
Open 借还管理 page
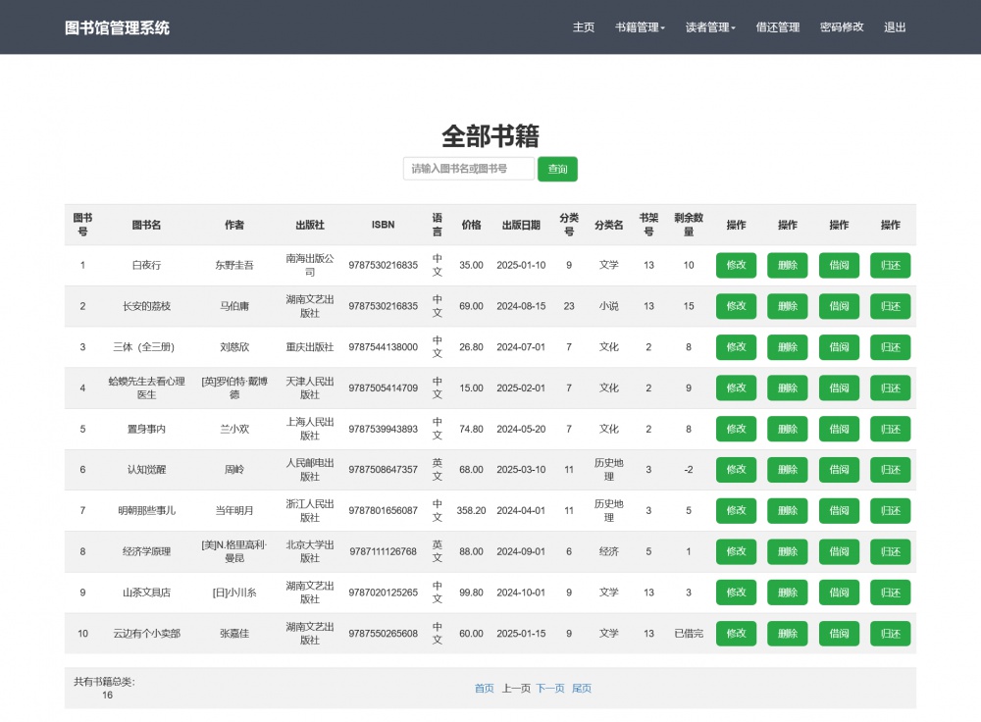(x=778, y=27)
